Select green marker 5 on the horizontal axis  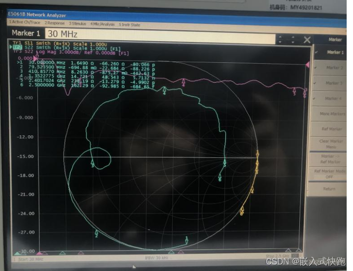point(224,163)
